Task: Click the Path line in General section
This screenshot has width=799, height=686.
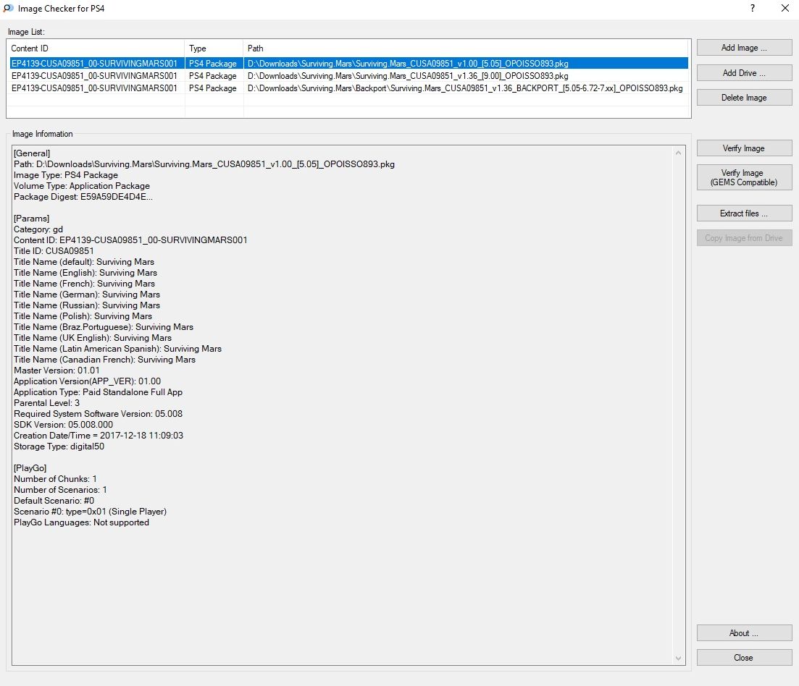Action: click(204, 164)
